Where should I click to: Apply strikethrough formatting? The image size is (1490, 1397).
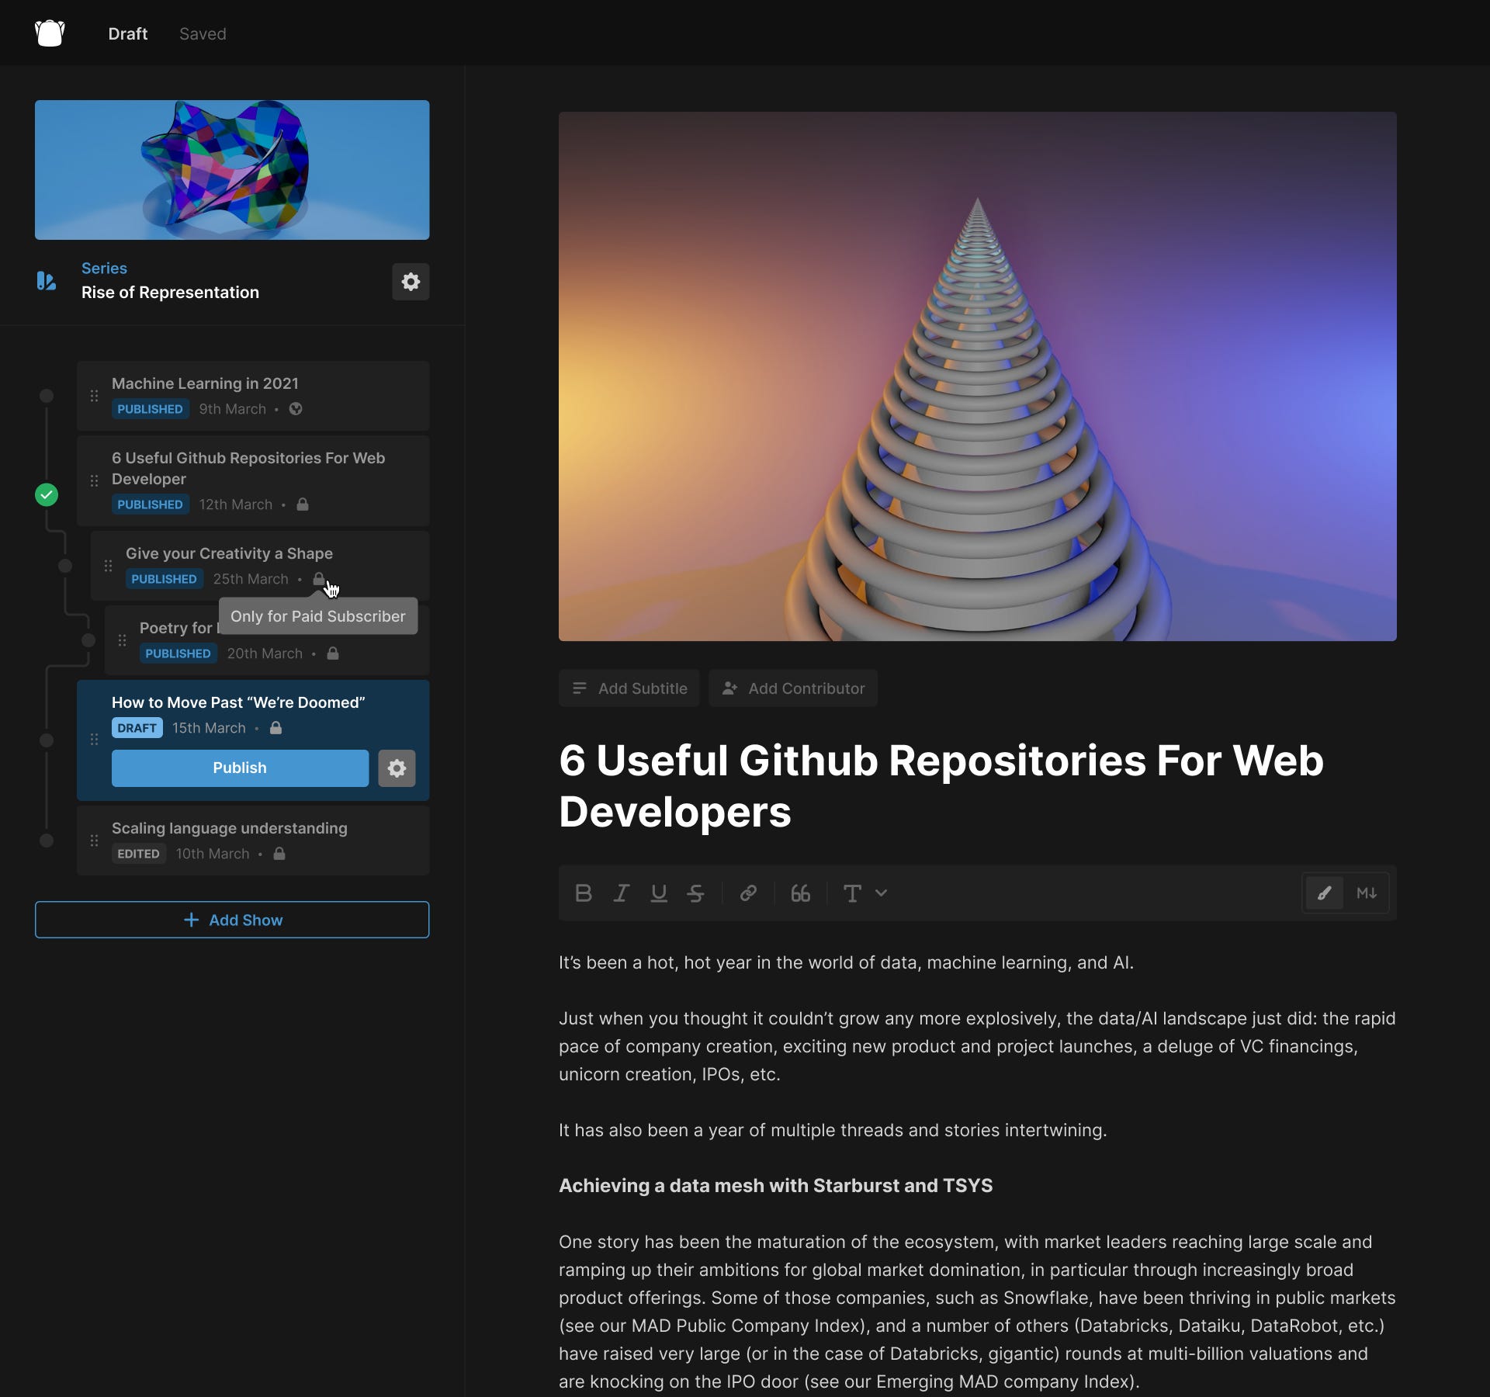pyautogui.click(x=696, y=893)
